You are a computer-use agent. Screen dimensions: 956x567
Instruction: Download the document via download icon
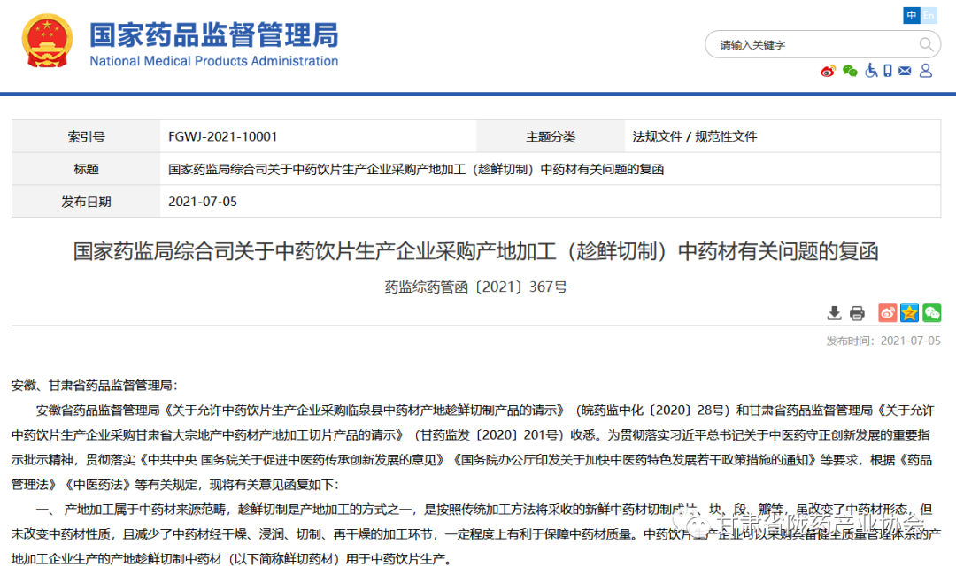[x=834, y=313]
